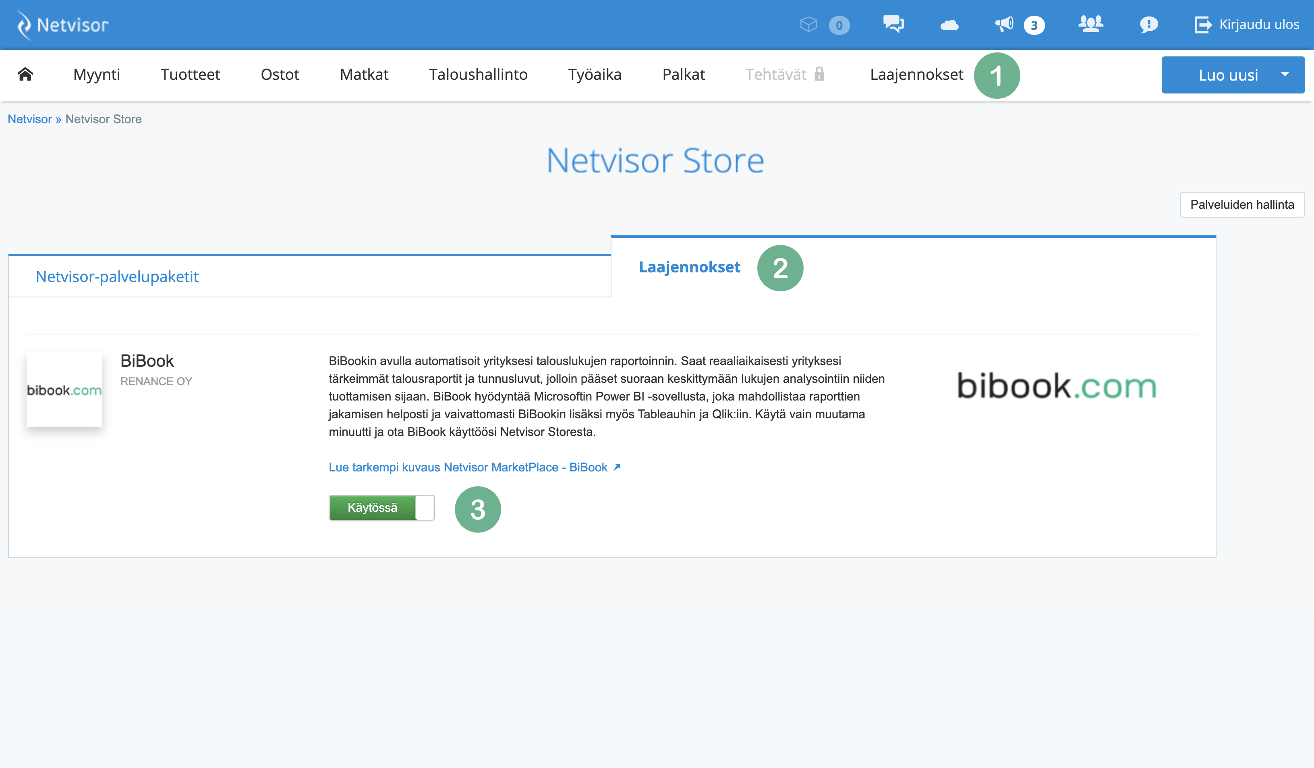Open the chat conversations icon
Screen dimensions: 1314x768
tap(893, 24)
